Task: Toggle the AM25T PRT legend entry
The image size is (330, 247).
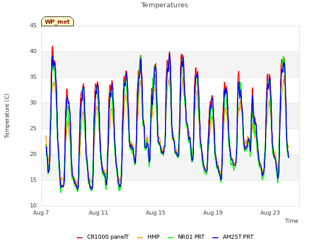Action: (x=233, y=237)
